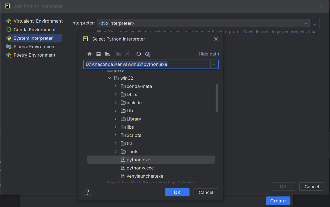Screen dimensions: 330x207
Task: Select the tcl folder label
Action: pos(129,143)
